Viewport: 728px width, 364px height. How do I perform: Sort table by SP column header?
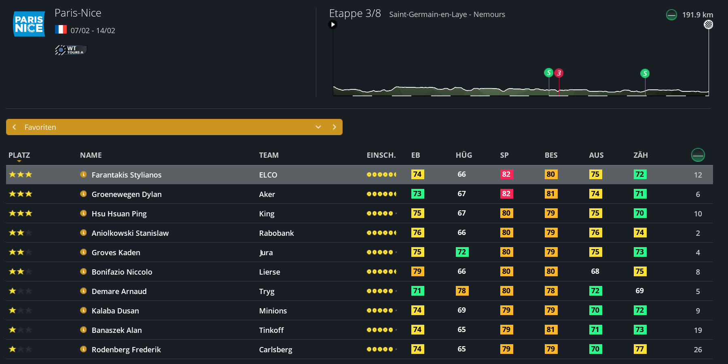point(504,155)
